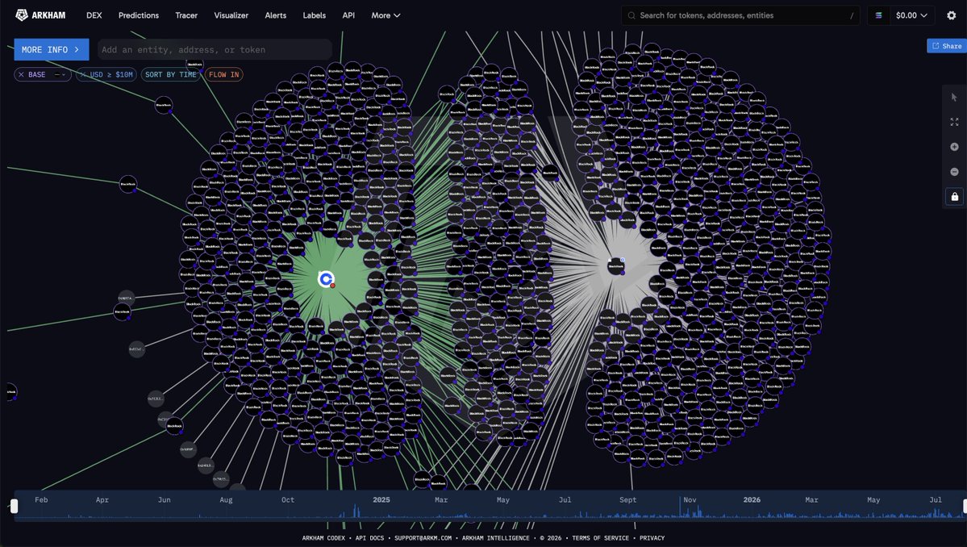Select the central BlackRock node in grey hub

pyautogui.click(x=615, y=267)
